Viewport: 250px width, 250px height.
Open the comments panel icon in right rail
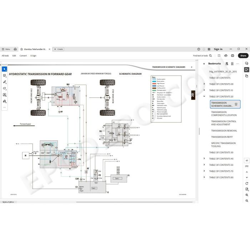coord(247,63)
